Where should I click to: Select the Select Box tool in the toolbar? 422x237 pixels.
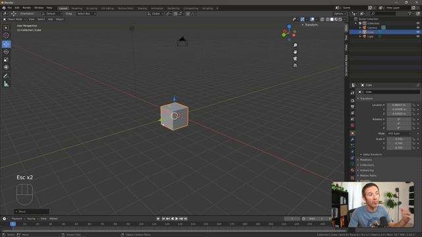tap(6, 28)
